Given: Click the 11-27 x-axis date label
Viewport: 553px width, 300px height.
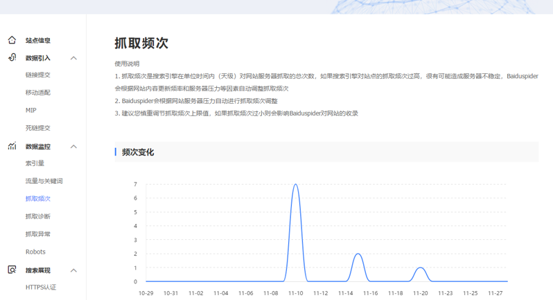Looking at the screenshot, I should coord(495,293).
